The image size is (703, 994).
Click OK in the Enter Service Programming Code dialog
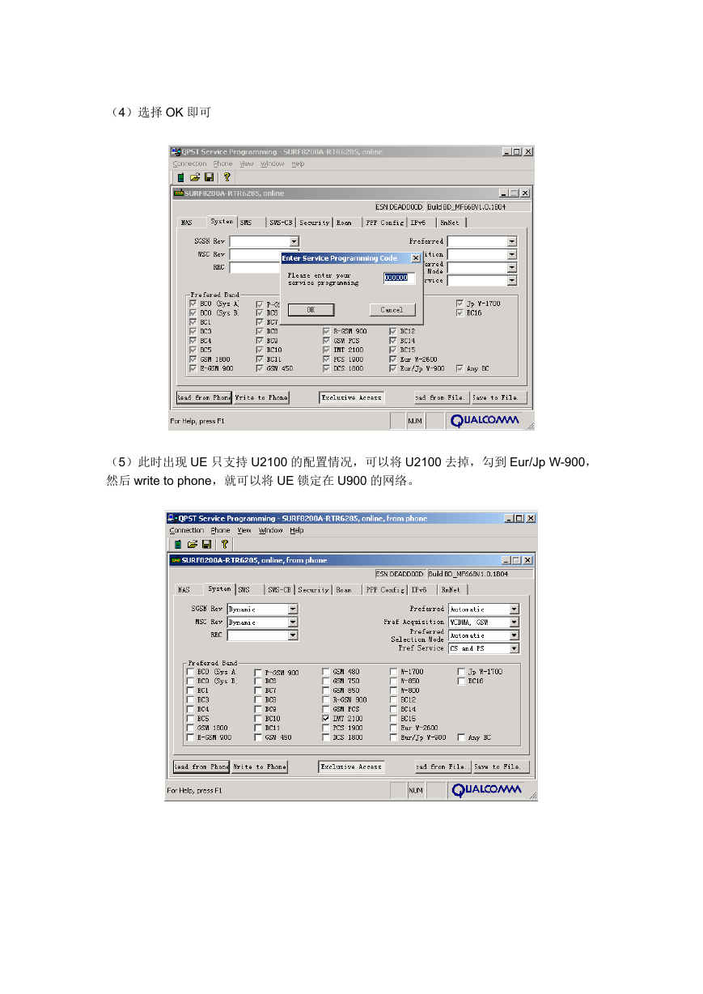pos(311,310)
